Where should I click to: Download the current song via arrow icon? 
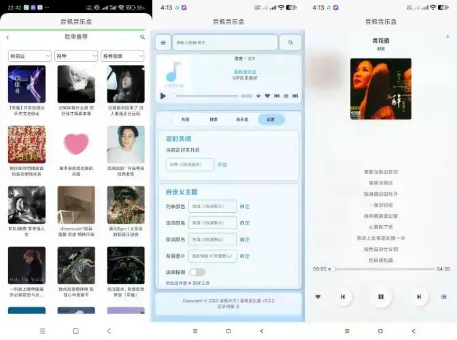[258, 96]
